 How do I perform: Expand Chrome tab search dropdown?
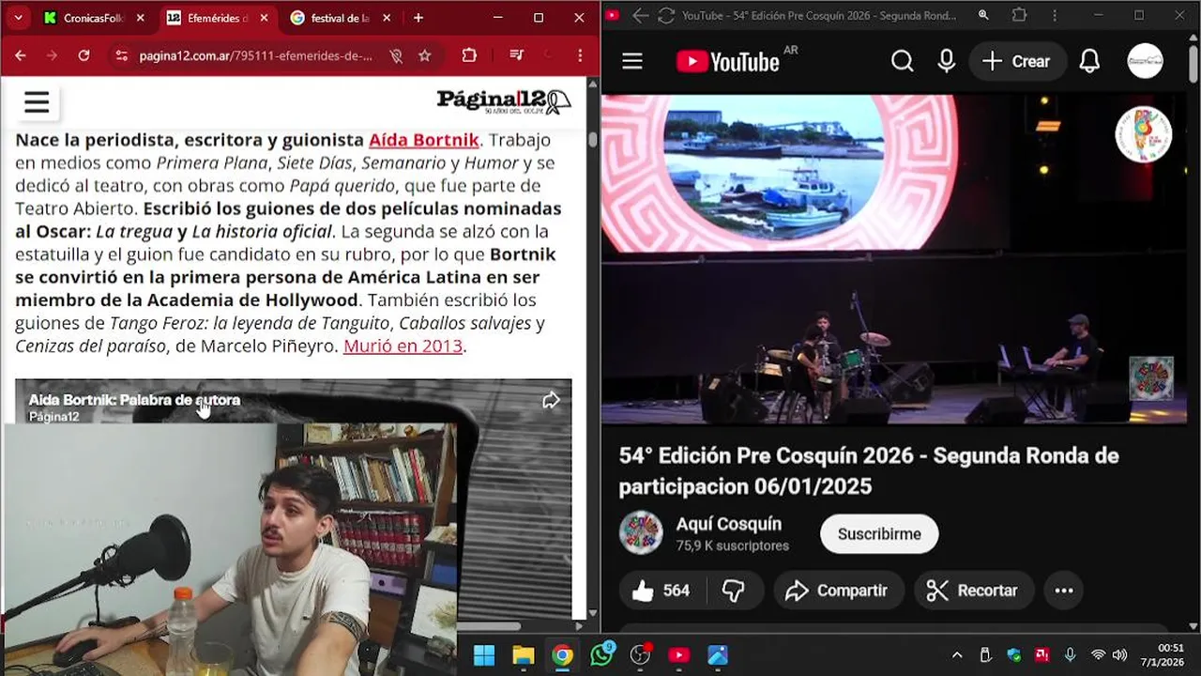(18, 18)
